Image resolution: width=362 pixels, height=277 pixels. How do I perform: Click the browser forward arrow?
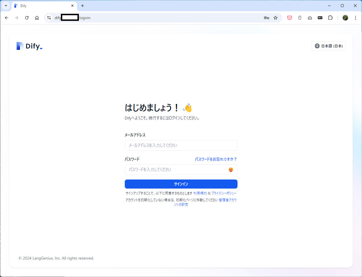point(17,18)
